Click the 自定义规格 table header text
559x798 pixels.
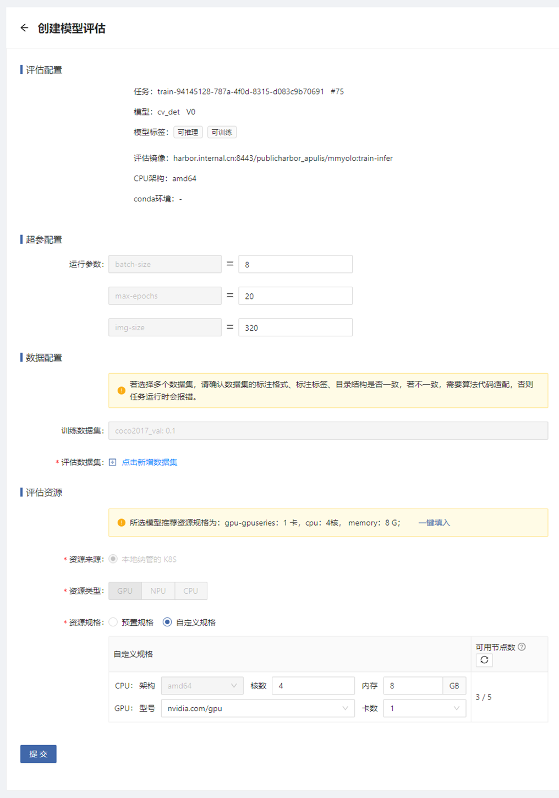tap(133, 654)
